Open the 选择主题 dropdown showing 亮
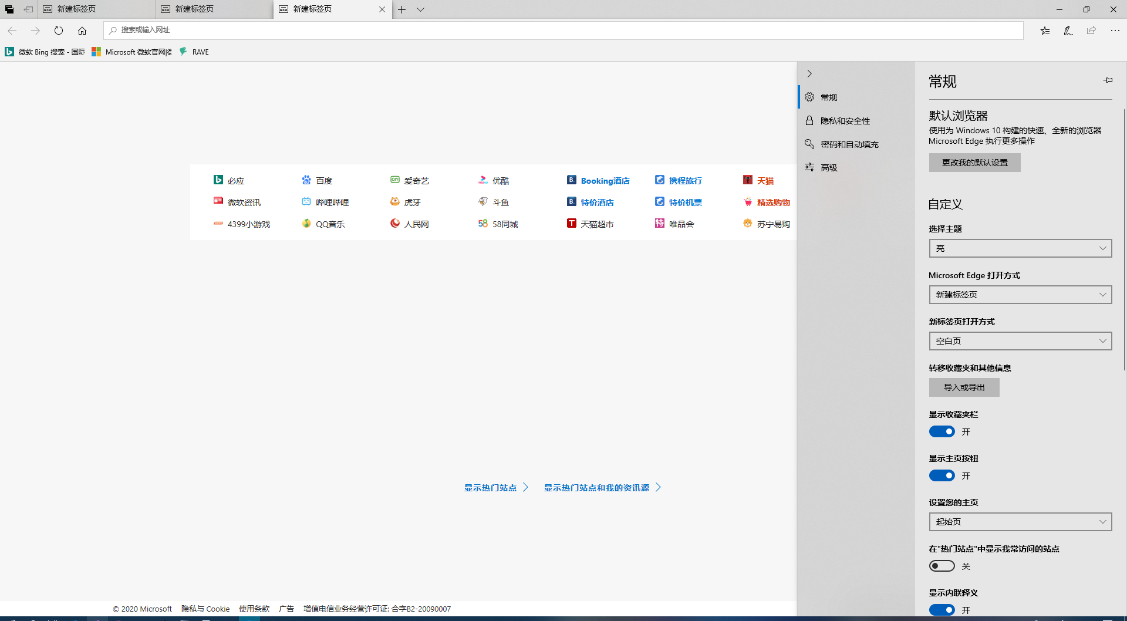 click(1020, 248)
